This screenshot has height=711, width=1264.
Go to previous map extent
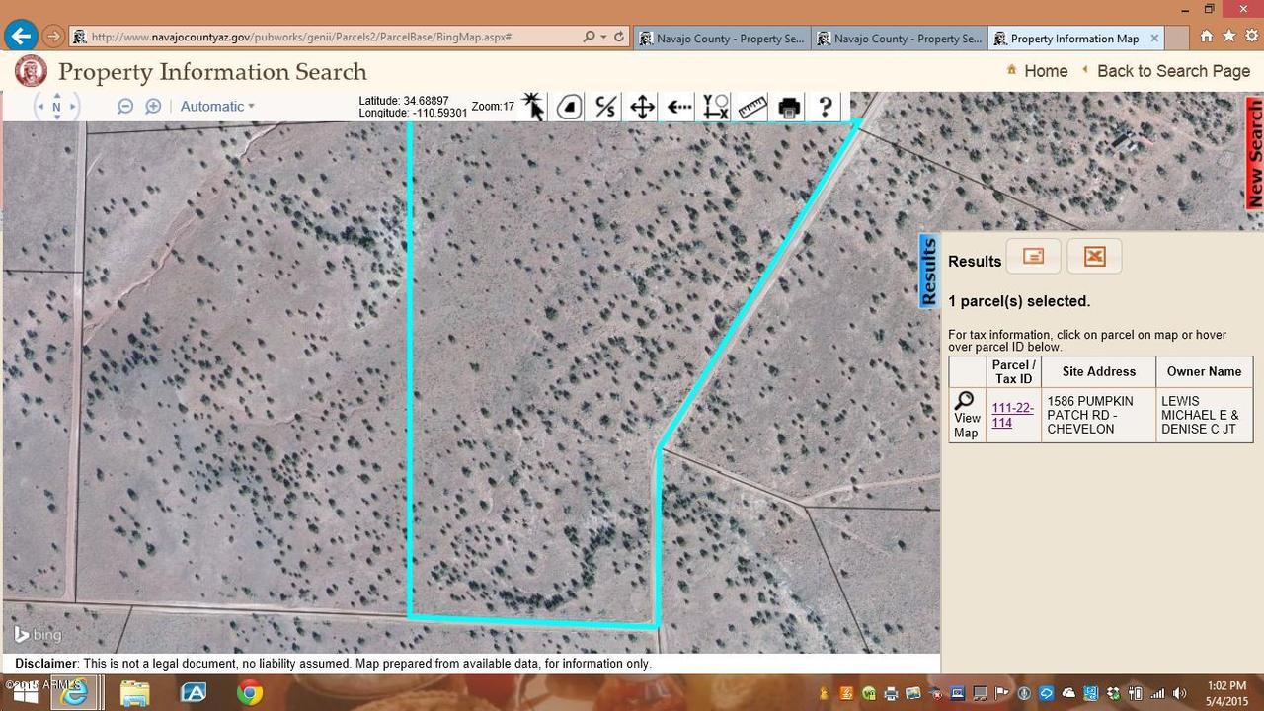(677, 107)
